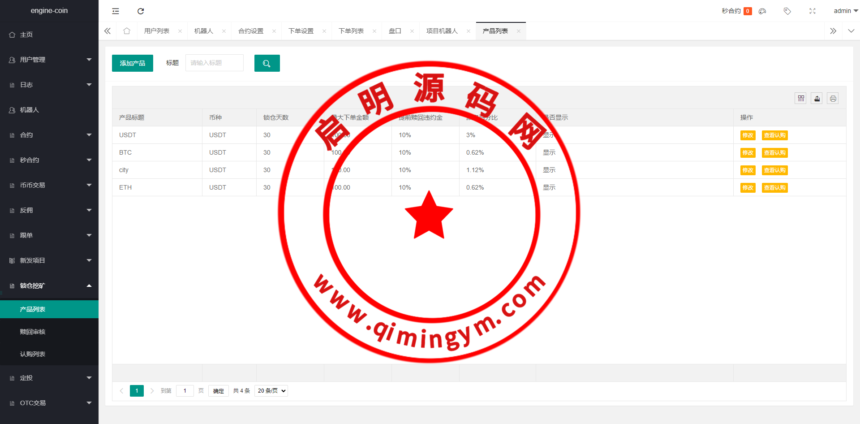Click the tag icon in top bar
The width and height of the screenshot is (860, 424).
(787, 11)
